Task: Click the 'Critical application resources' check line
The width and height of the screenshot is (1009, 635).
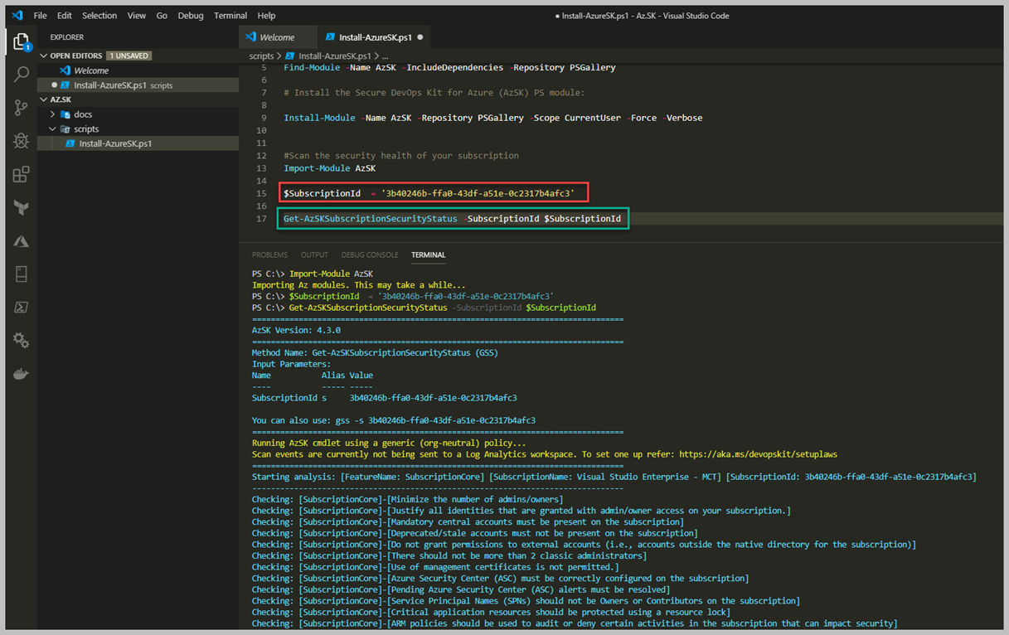Action: (491, 612)
